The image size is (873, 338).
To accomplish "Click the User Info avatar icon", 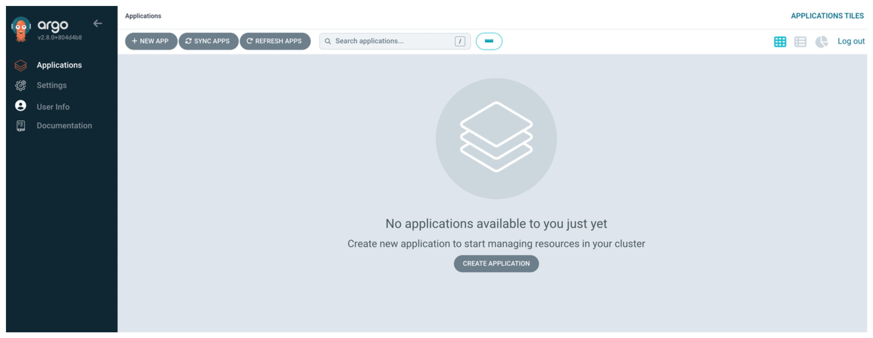I will coord(20,106).
